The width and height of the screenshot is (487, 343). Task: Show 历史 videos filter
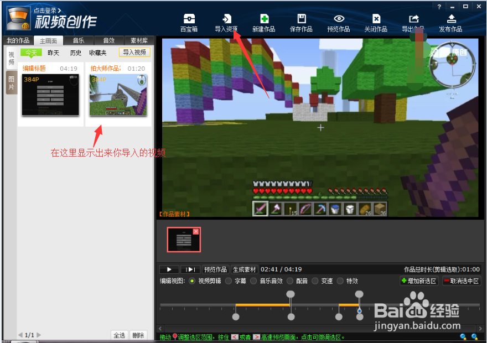[75, 53]
